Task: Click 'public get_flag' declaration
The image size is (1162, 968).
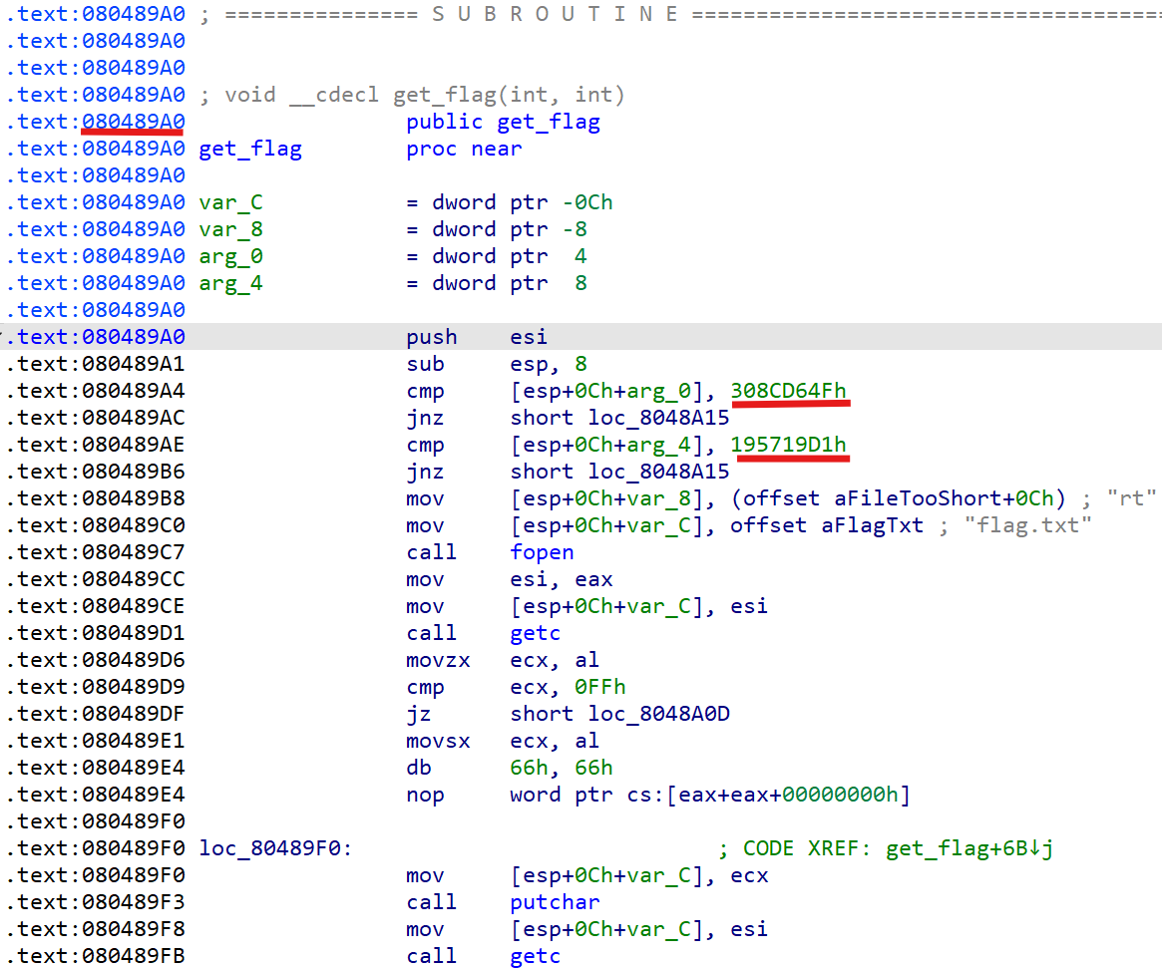Action: point(503,122)
